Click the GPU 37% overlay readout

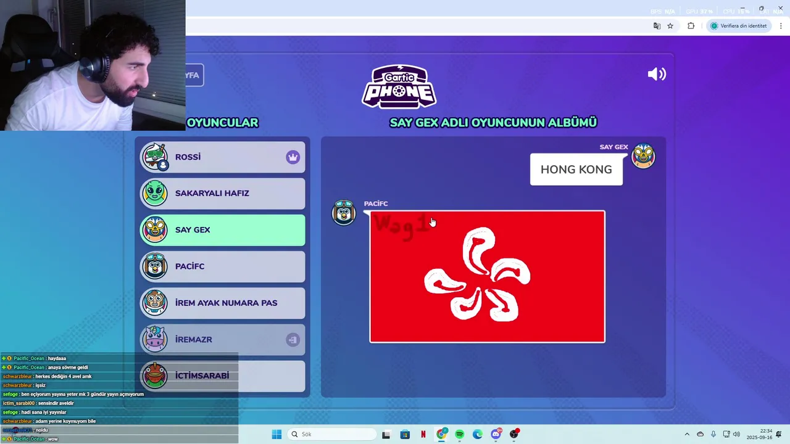[699, 12]
